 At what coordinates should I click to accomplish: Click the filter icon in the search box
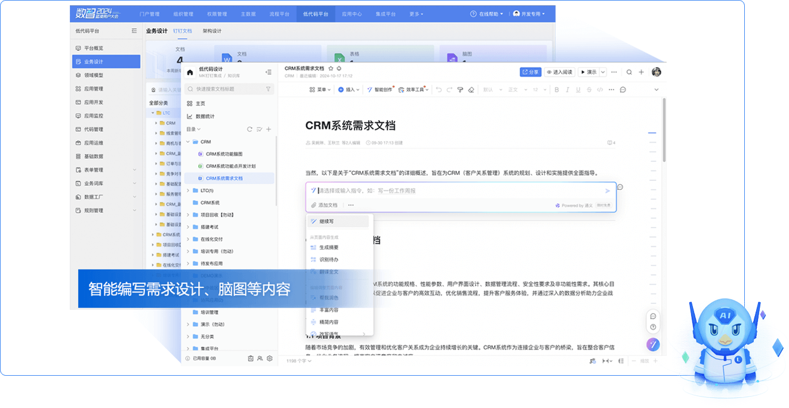coord(268,89)
